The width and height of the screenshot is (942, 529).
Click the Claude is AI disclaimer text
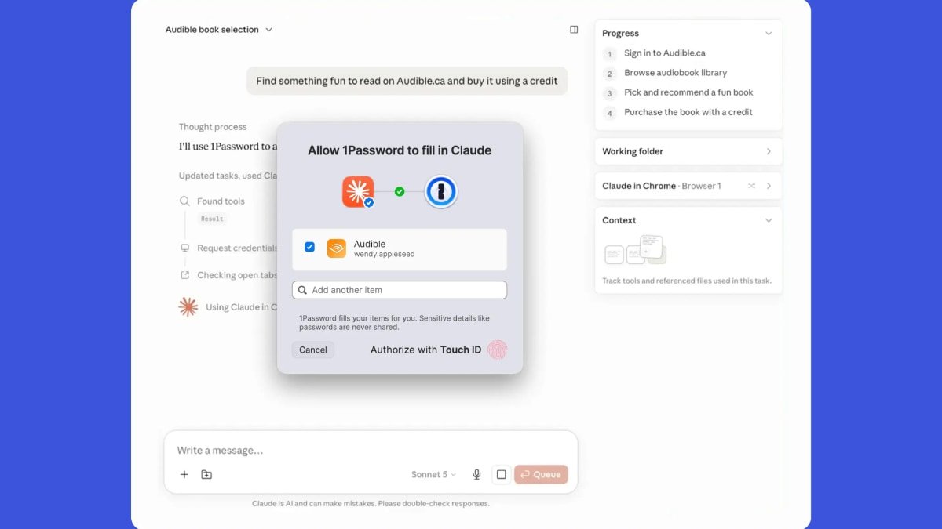(x=371, y=503)
